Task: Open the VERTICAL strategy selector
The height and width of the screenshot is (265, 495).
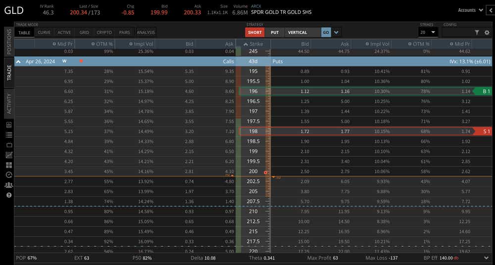Action: click(303, 33)
